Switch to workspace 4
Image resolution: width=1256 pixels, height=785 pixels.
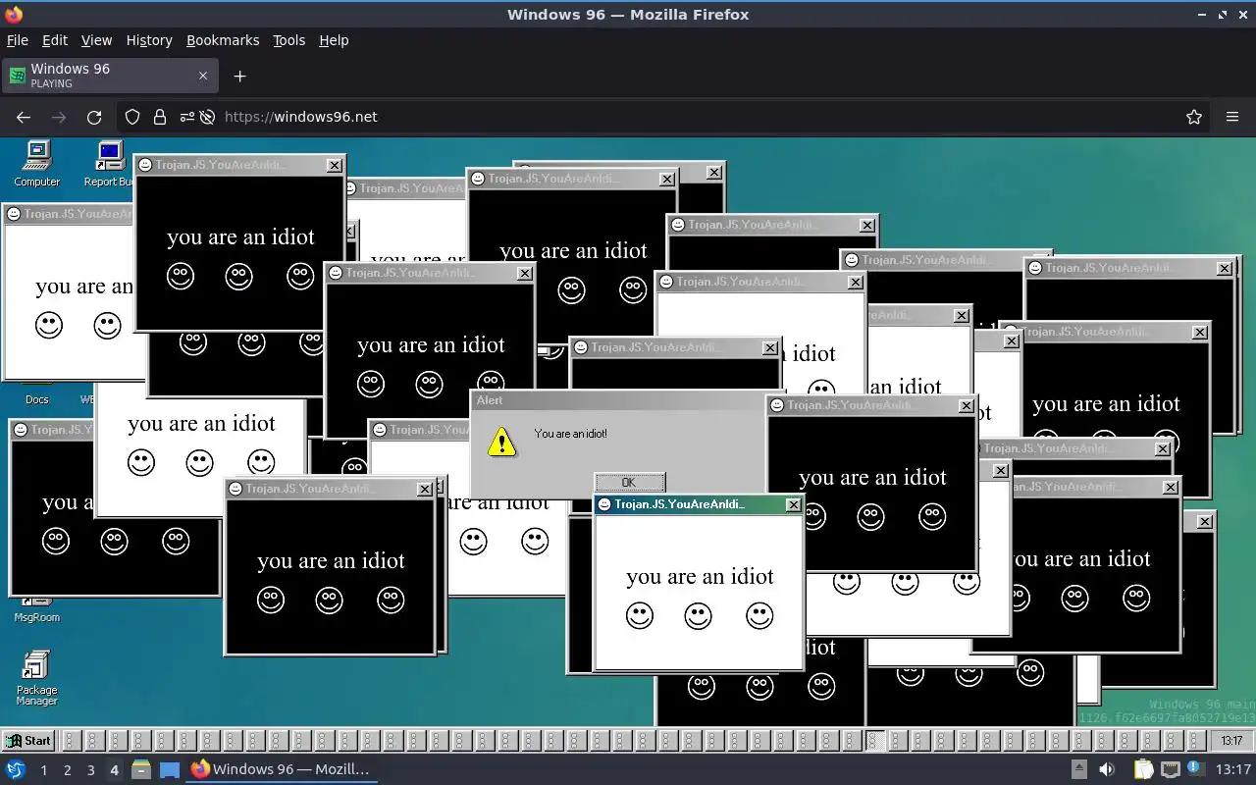(114, 770)
